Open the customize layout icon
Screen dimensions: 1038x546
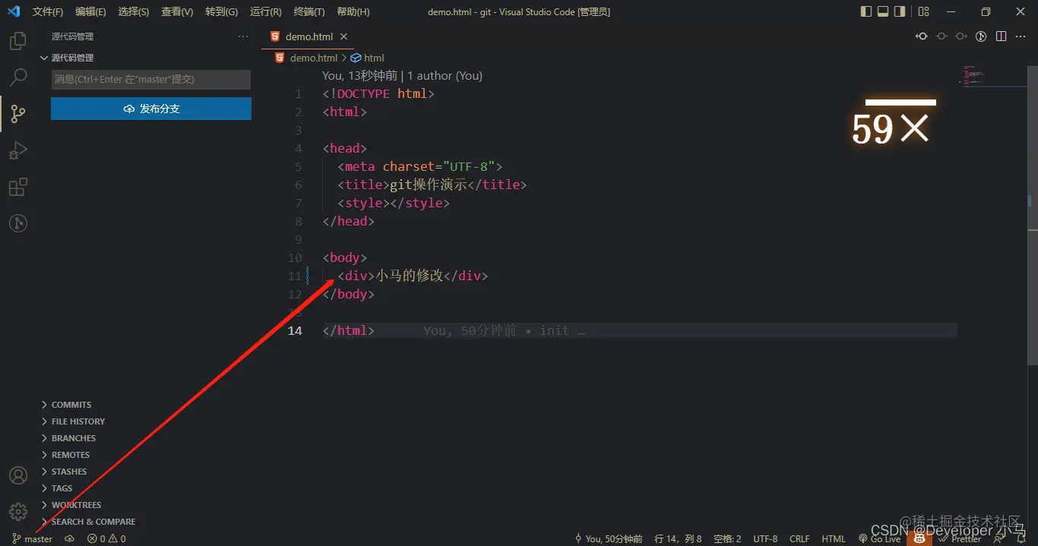pos(923,11)
